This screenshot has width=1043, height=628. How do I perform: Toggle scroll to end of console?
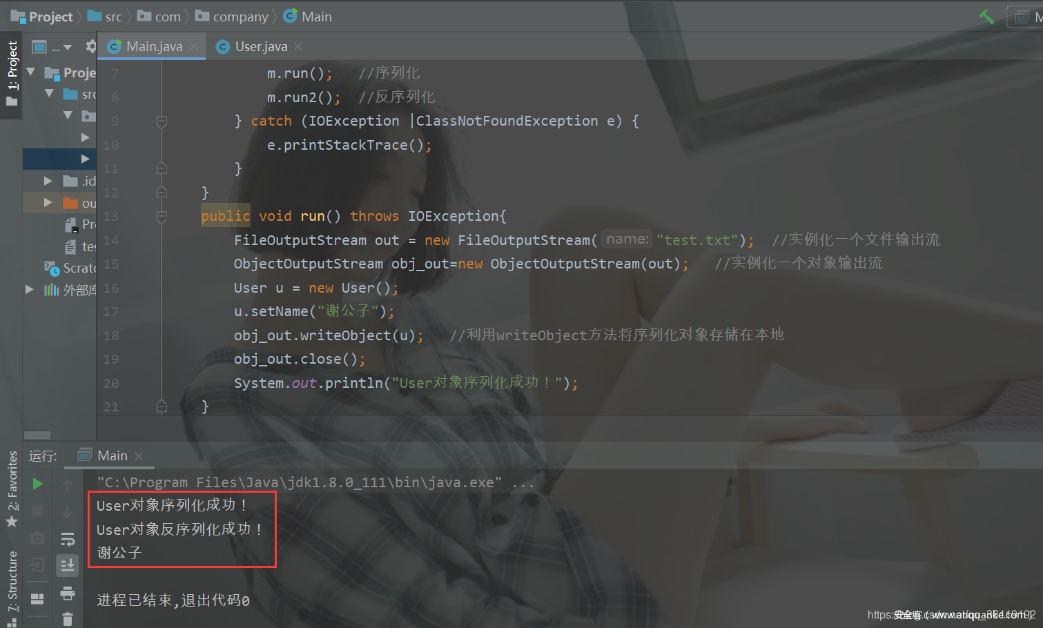tap(68, 566)
